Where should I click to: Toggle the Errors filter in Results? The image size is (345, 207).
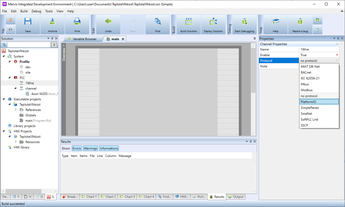tap(77, 148)
